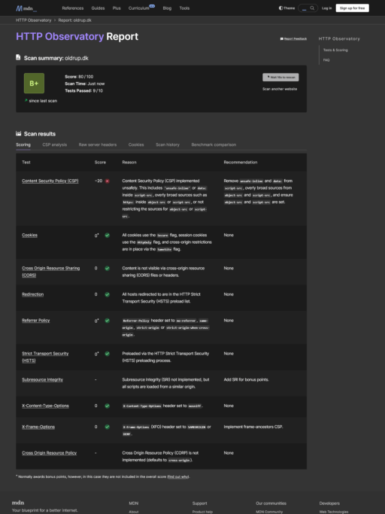Click the Recommendation column header
This screenshot has width=385, height=514.
pyautogui.click(x=241, y=163)
